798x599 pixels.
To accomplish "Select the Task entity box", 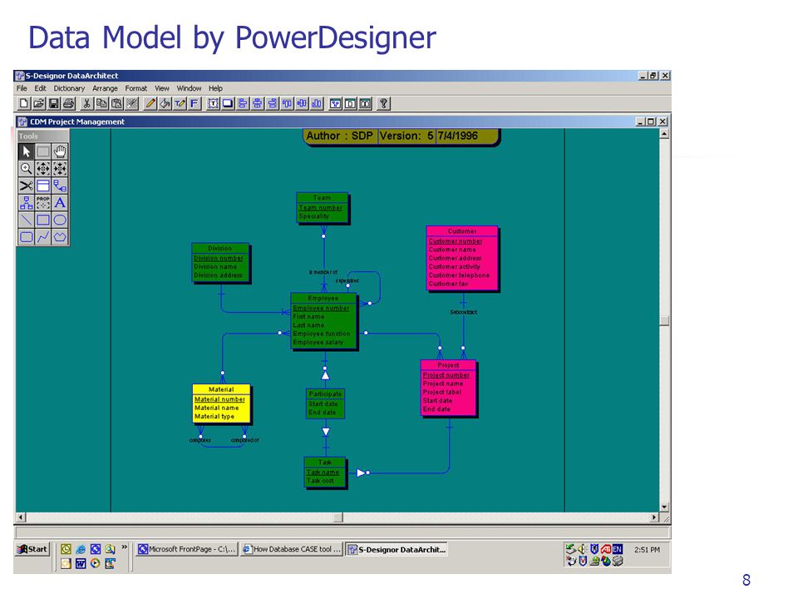I will 326,473.
